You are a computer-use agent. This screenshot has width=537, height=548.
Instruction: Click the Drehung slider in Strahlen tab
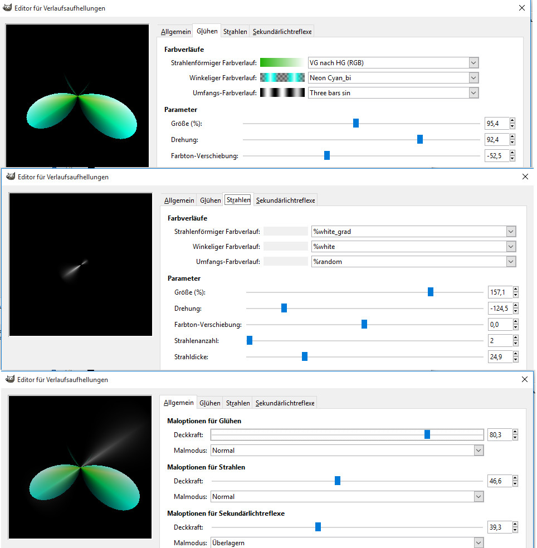tap(284, 307)
